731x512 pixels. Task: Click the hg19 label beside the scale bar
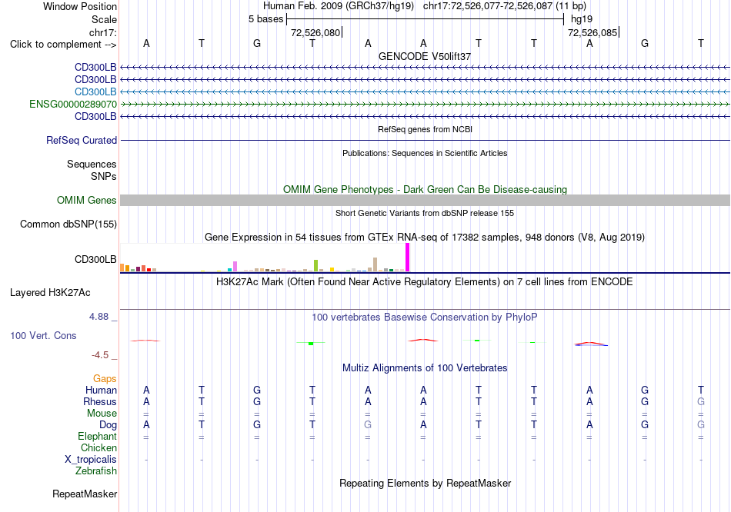coord(582,19)
